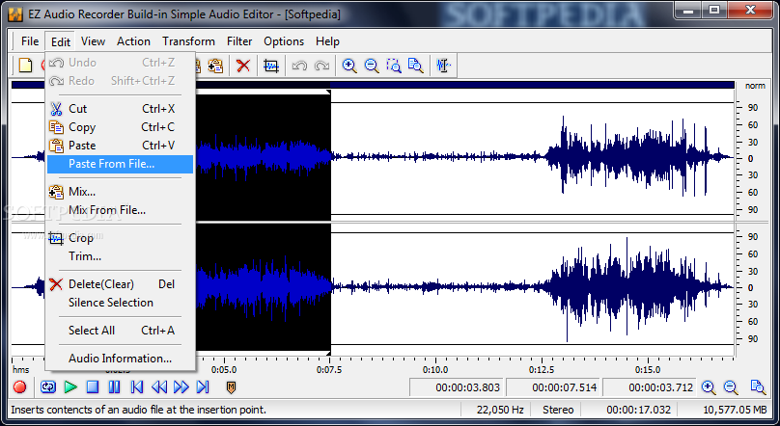The image size is (780, 426).
Task: Open the Options menu
Action: coord(284,41)
